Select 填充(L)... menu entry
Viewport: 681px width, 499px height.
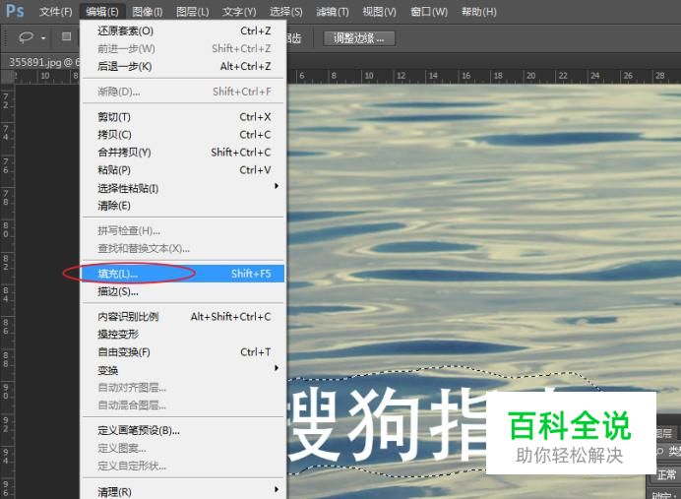[183, 274]
